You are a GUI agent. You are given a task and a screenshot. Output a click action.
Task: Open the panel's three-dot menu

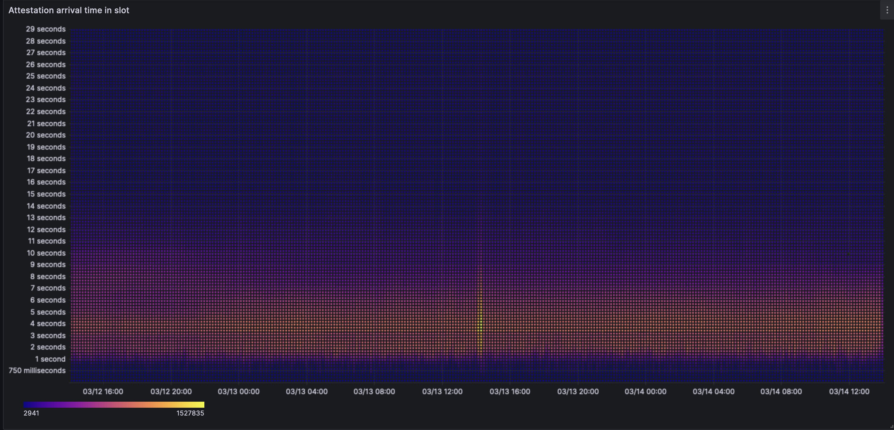(887, 11)
